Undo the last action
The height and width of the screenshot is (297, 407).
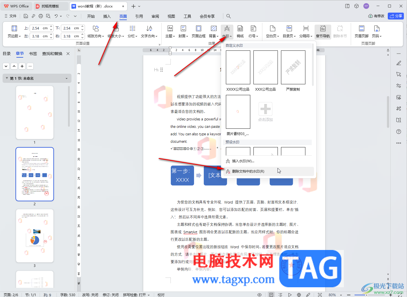tap(56, 16)
